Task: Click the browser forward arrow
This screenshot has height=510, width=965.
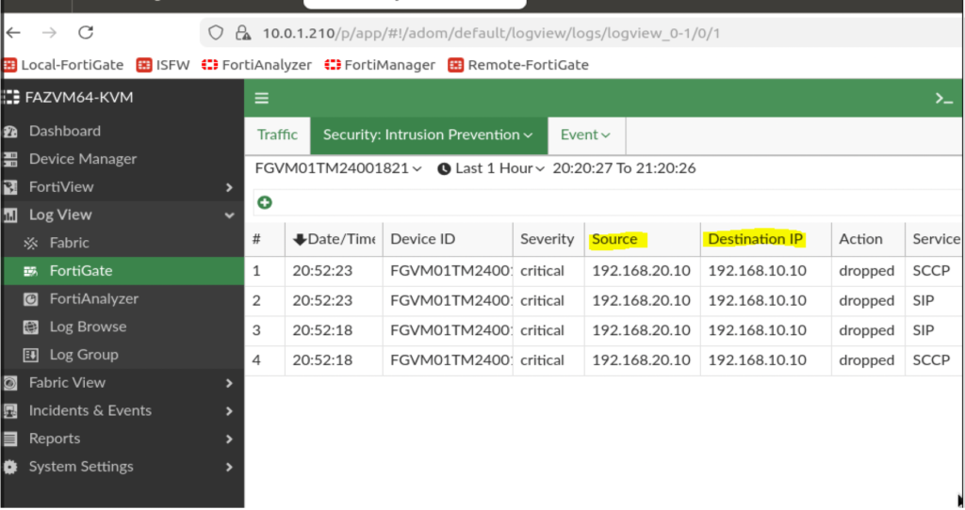Action: point(49,33)
